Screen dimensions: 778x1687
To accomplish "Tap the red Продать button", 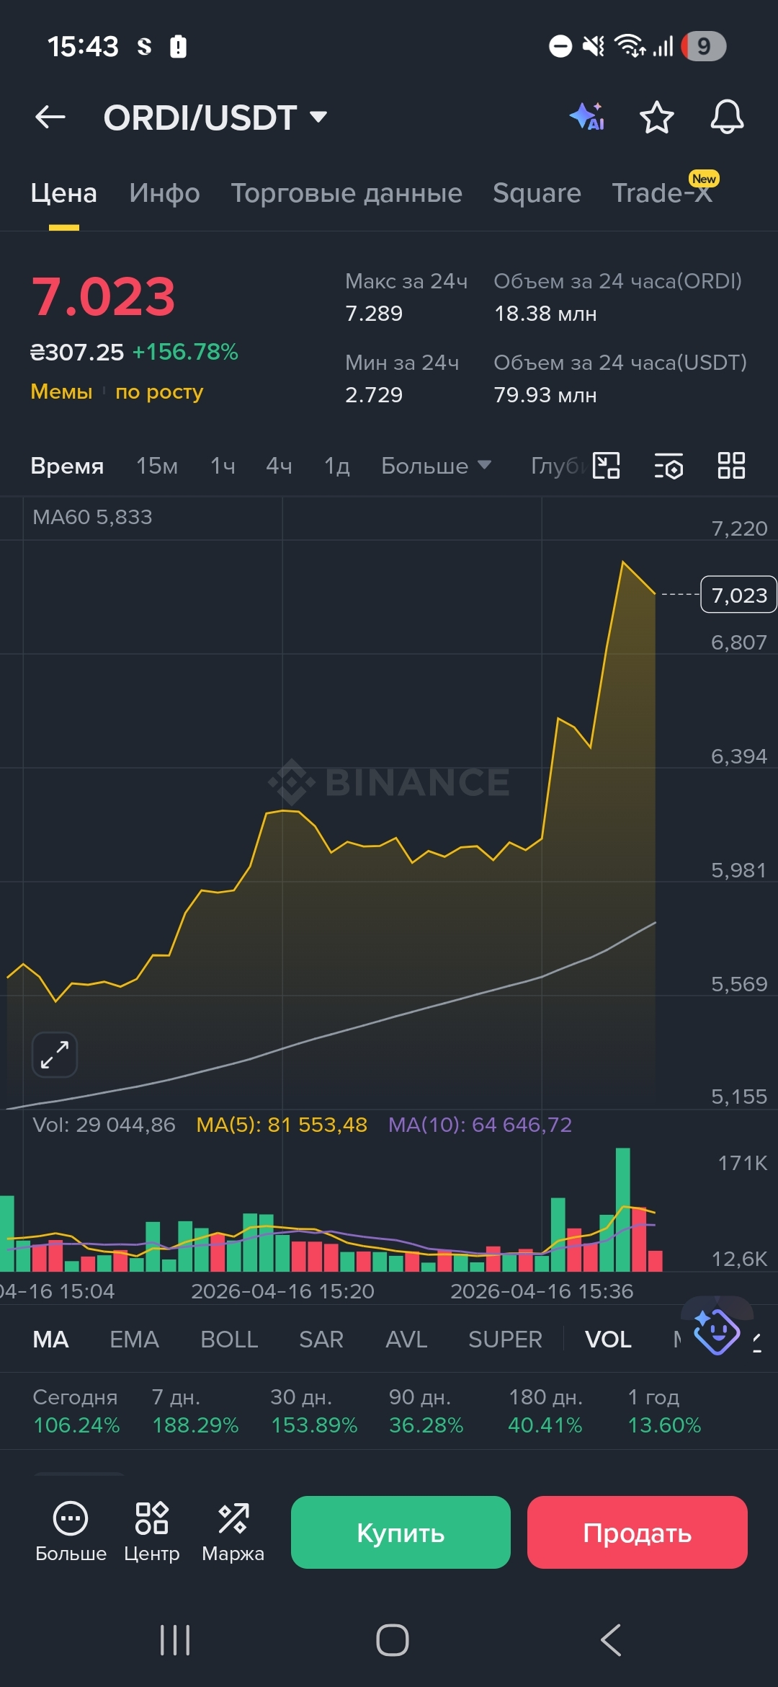I will [637, 1532].
